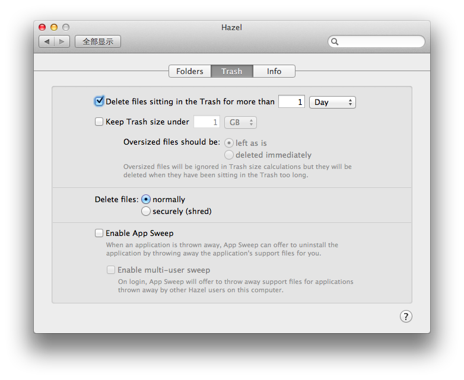Switch to the Folders tab
This screenshot has height=380, width=464.
(190, 71)
